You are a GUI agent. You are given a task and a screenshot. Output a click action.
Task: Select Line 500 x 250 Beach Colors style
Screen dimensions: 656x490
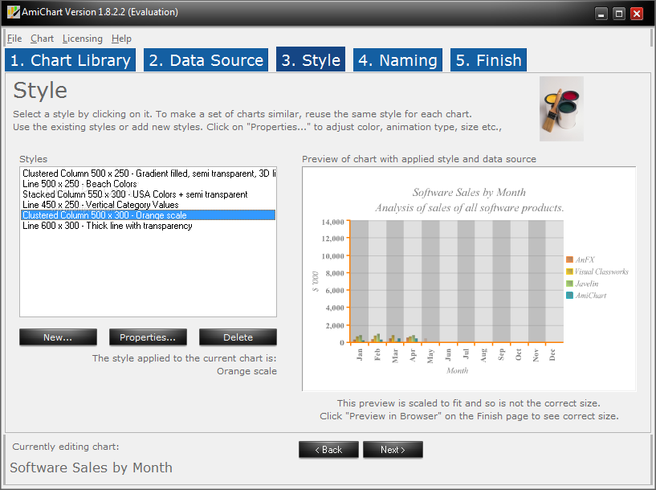coord(148,184)
